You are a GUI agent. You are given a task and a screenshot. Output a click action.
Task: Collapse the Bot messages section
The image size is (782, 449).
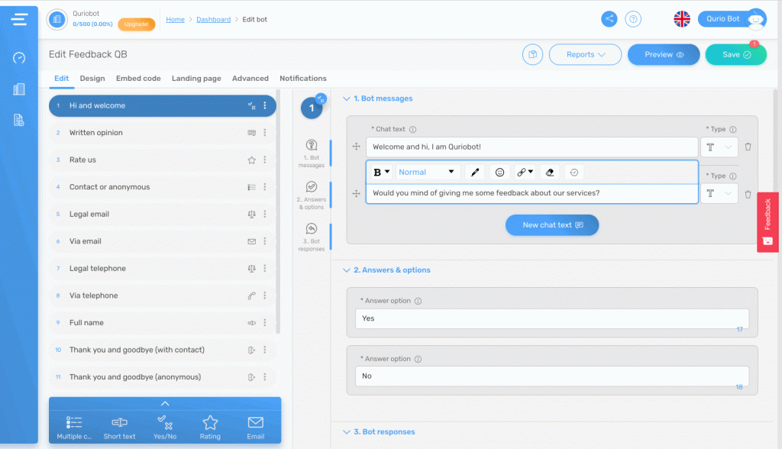(x=347, y=99)
